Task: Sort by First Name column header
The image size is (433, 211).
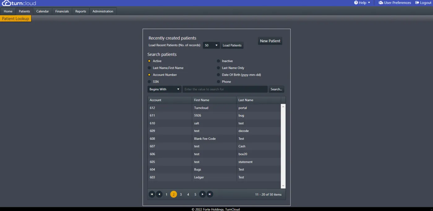Action: click(214, 100)
